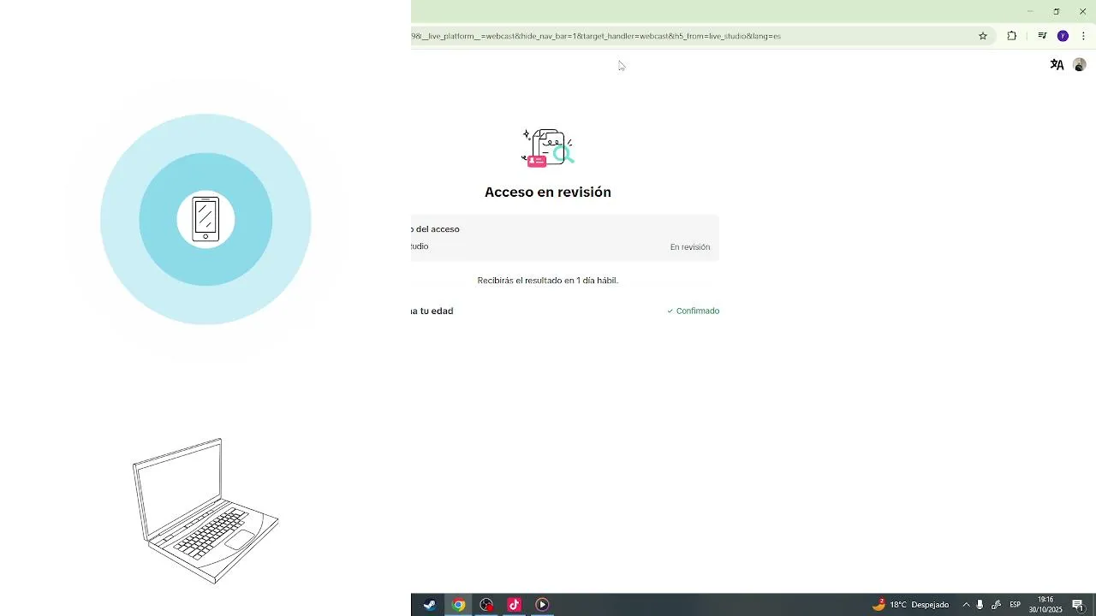Viewport: 1096px width, 616px height.
Task: Click the page language translate icon
Action: [1057, 65]
